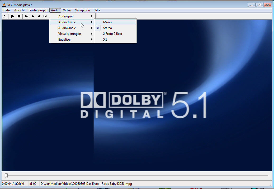Click the x1.00 playback speed in status bar

click(x=33, y=184)
